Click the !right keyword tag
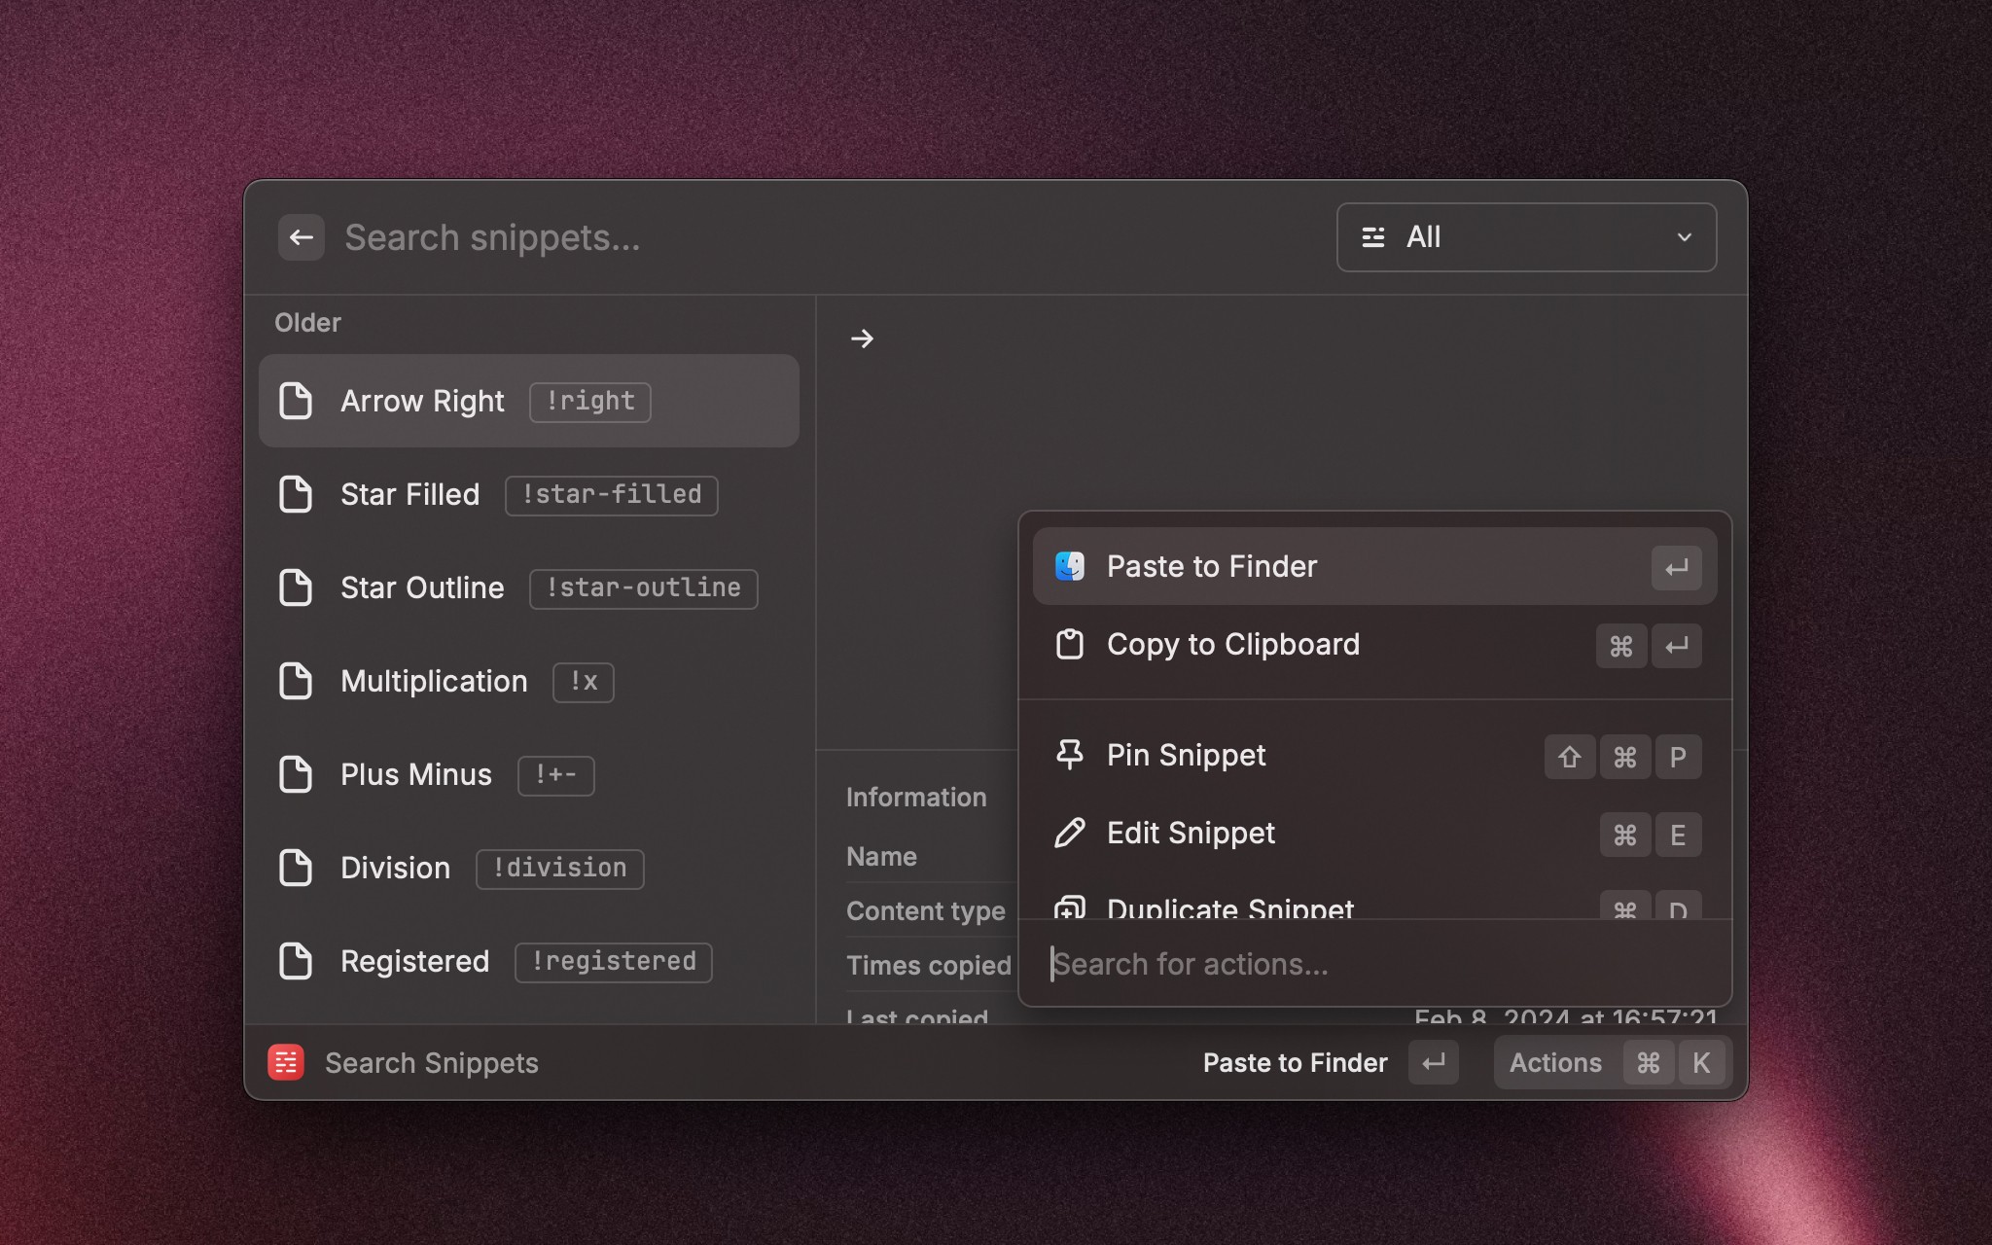 [x=590, y=401]
